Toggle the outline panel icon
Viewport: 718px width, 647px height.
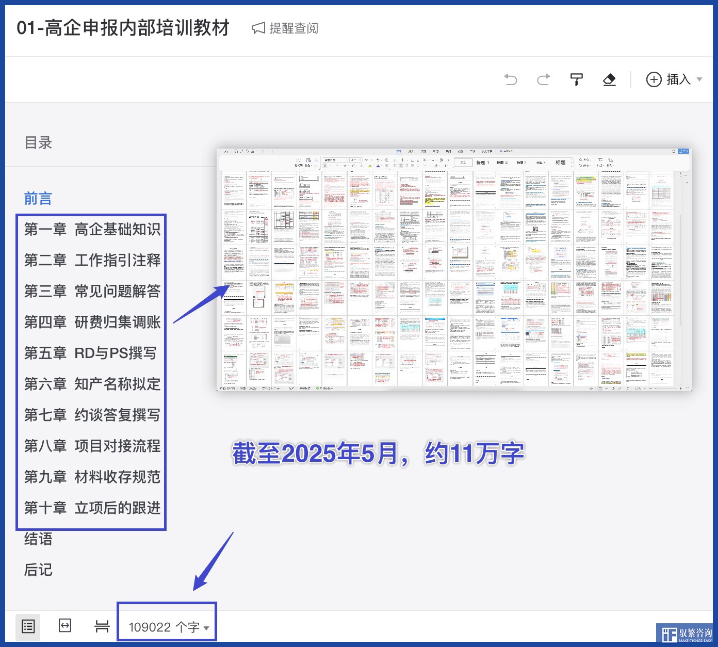(28, 626)
